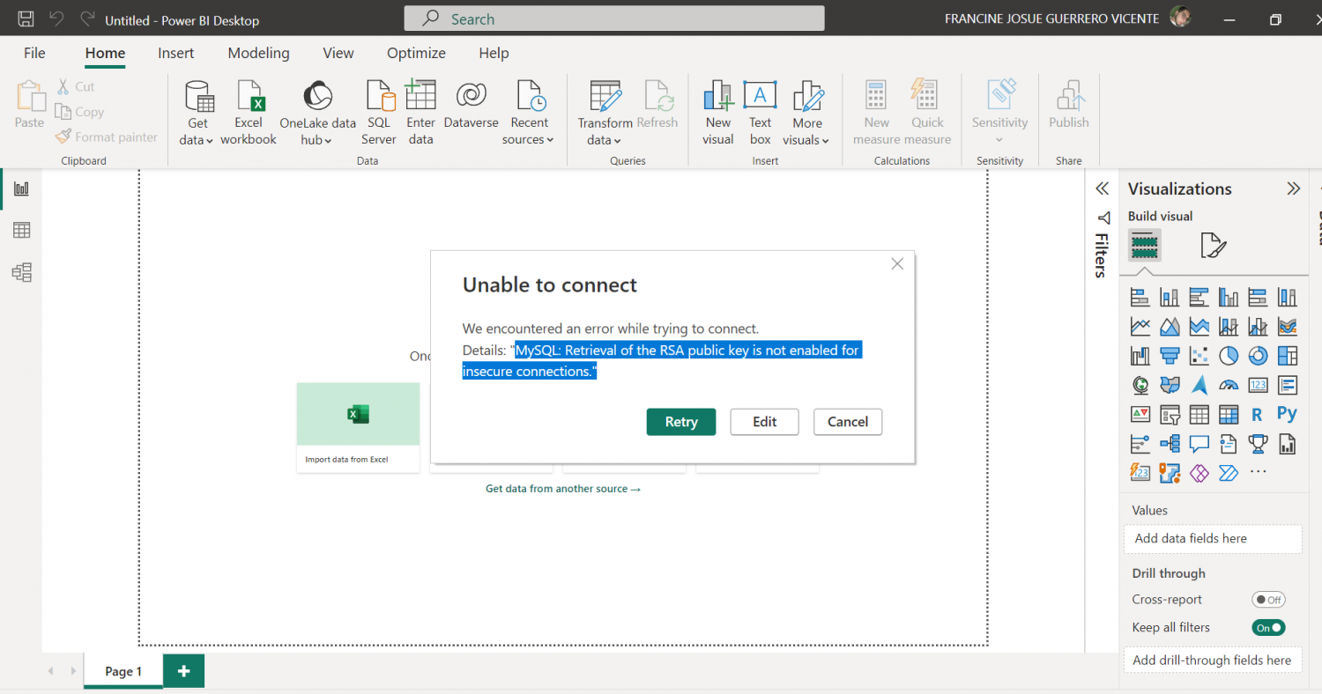Screen dimensions: 1322x694
Task: Click Edit in the error dialog
Action: pyautogui.click(x=764, y=422)
